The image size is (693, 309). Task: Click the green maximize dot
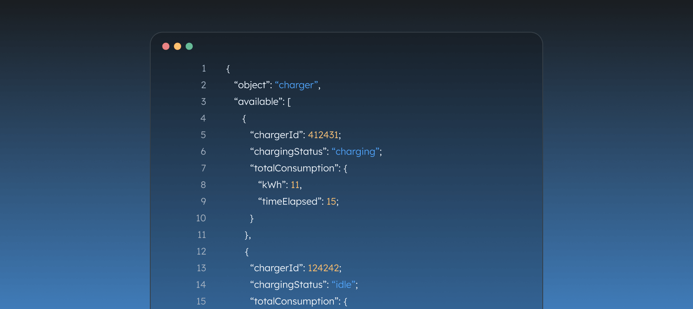point(189,46)
